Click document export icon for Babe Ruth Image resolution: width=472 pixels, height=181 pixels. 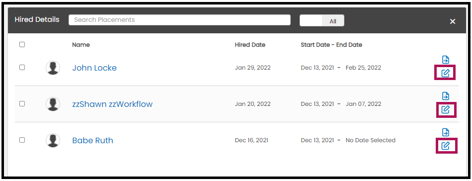click(x=446, y=132)
